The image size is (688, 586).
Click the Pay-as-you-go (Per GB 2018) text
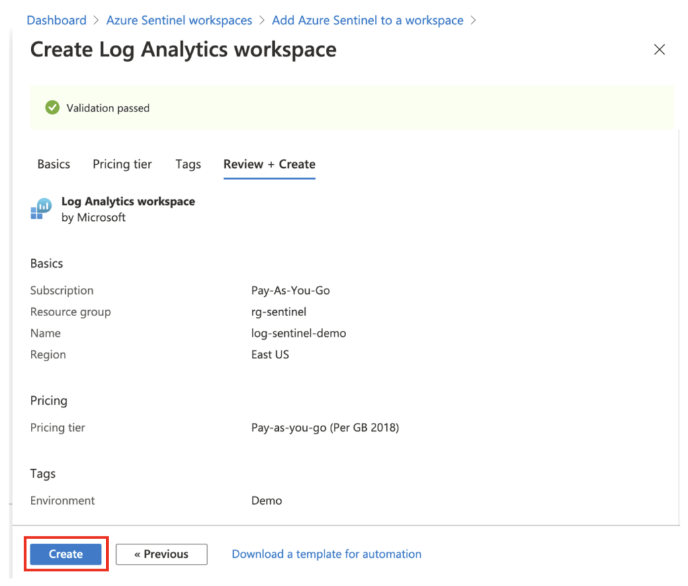tap(325, 428)
